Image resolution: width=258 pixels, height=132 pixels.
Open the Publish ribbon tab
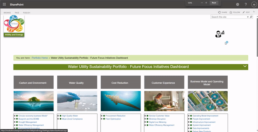(x=26, y=13)
